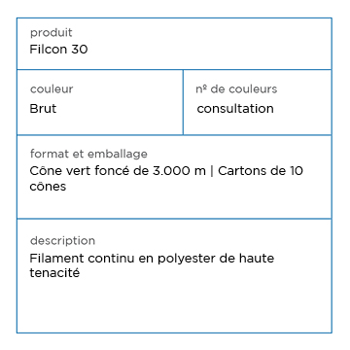Click the 'nº de couleurs' label
350x350 pixels.
point(236,89)
